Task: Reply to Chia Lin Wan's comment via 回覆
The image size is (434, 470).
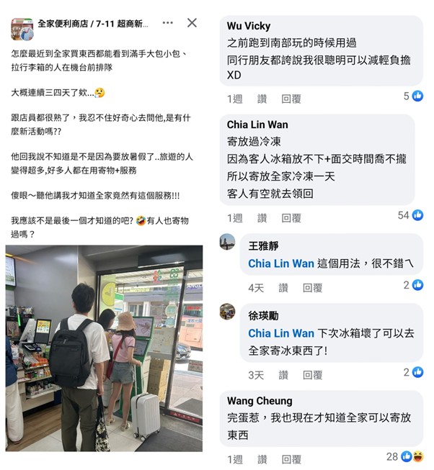Action: (x=291, y=218)
